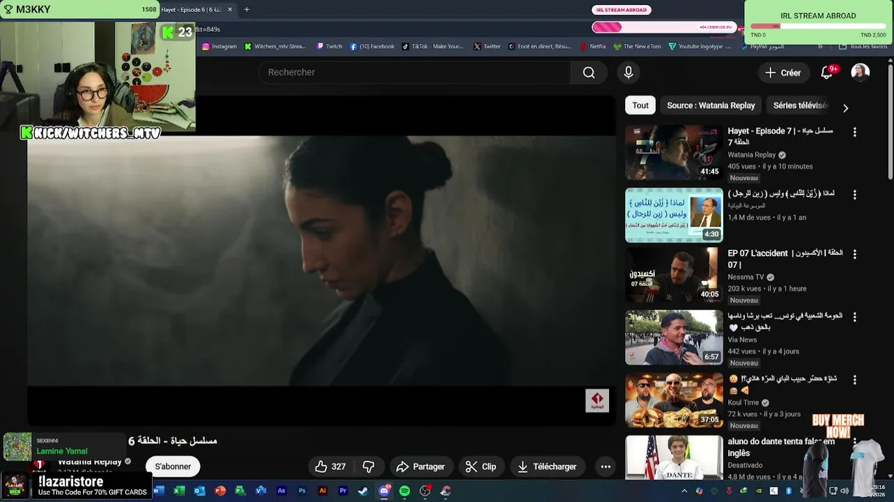The height and width of the screenshot is (502, 894).
Task: Click inside the Rechercher search field
Action: [415, 73]
